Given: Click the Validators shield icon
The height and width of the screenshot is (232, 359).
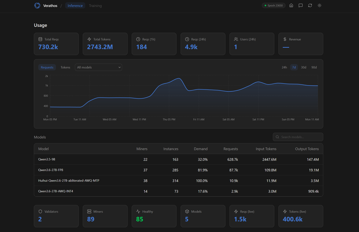Looking at the screenshot, I should pos(40,211).
